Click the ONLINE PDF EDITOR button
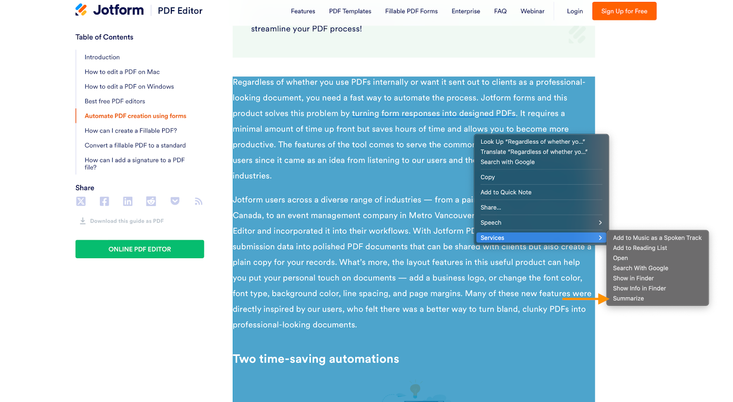733x402 pixels. click(140, 249)
